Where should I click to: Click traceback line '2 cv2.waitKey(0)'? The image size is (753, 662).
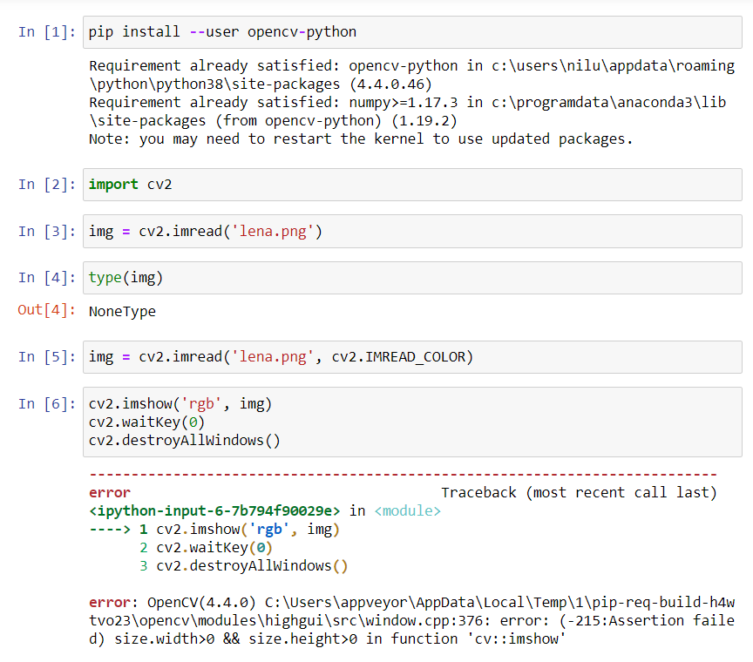pyautogui.click(x=206, y=548)
